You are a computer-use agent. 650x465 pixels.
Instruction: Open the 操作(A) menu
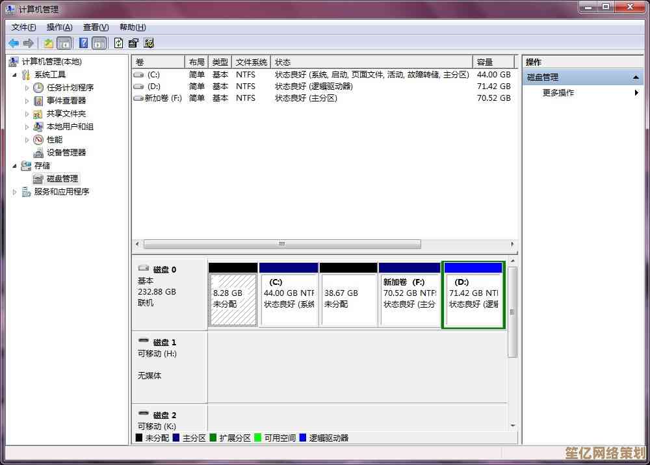coord(59,27)
